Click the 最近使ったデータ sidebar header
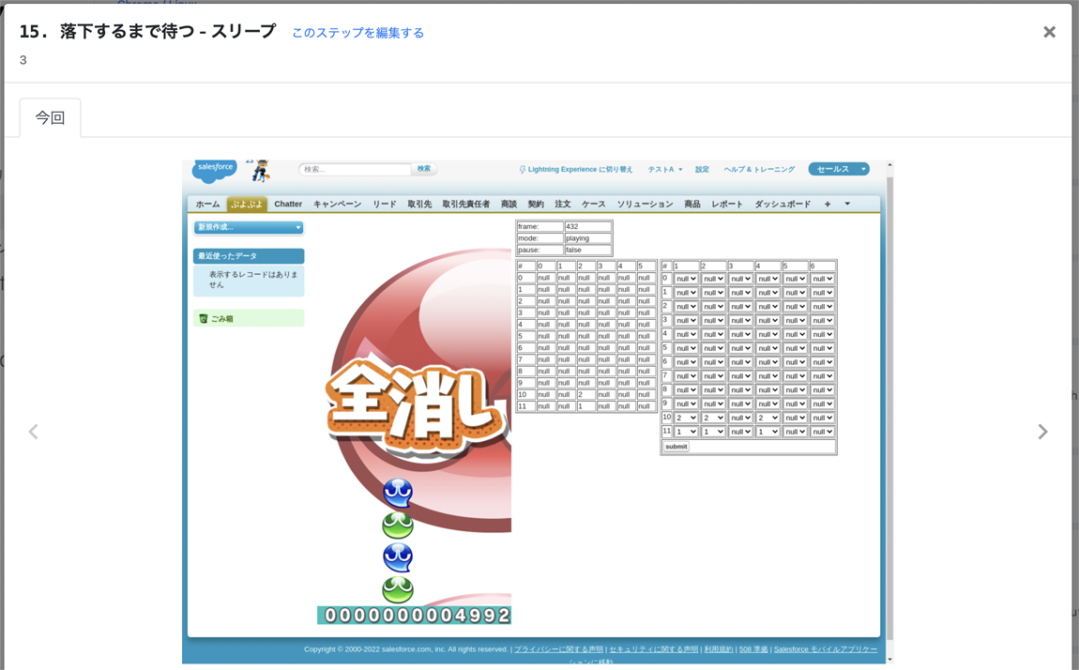This screenshot has height=670, width=1079. [249, 256]
